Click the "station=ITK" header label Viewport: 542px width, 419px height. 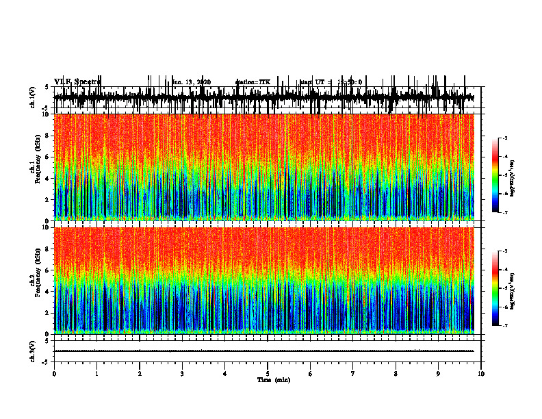point(253,82)
